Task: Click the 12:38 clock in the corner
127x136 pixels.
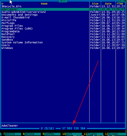Action: point(122,1)
